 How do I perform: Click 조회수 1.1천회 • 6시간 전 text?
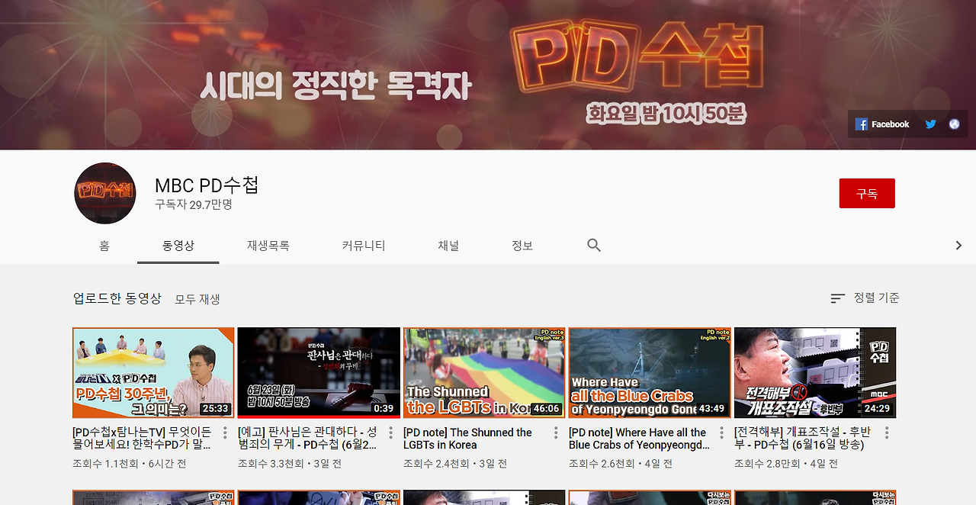click(x=129, y=464)
